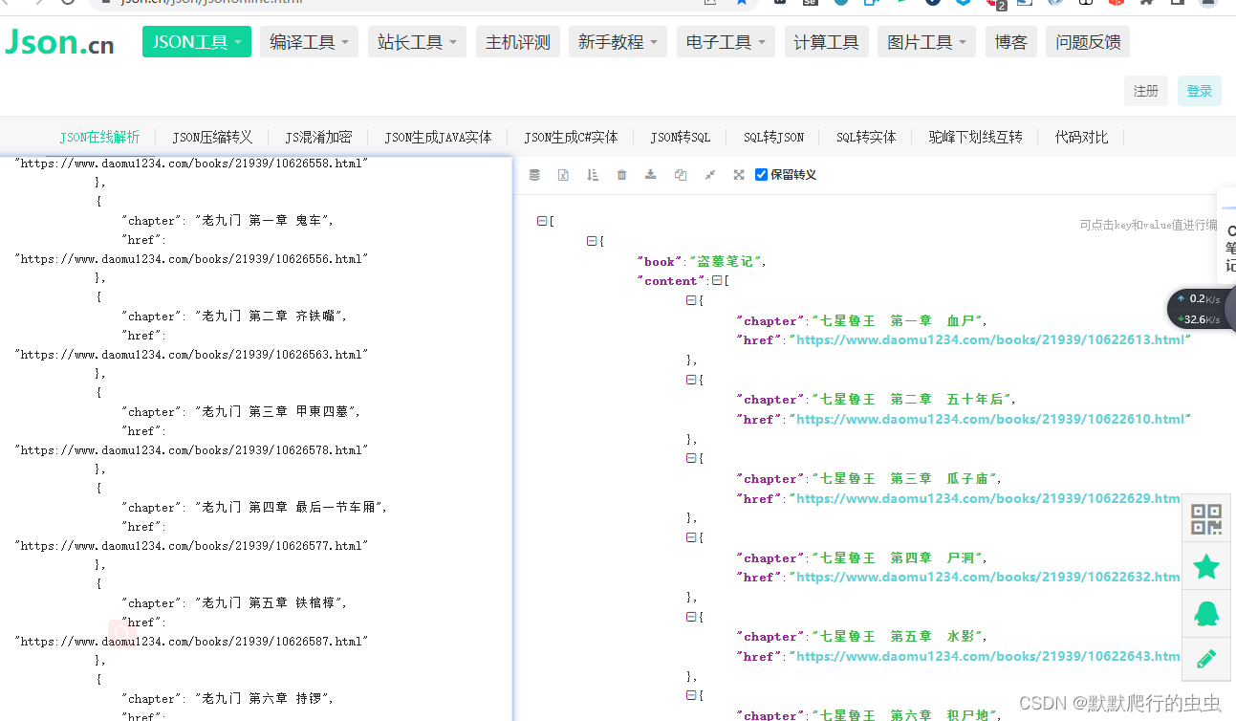Screen dimensions: 1236x721
Task: Click the expand fullscreen icon
Action: click(739, 175)
